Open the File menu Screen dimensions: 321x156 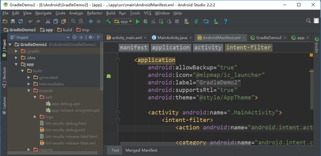(5, 13)
